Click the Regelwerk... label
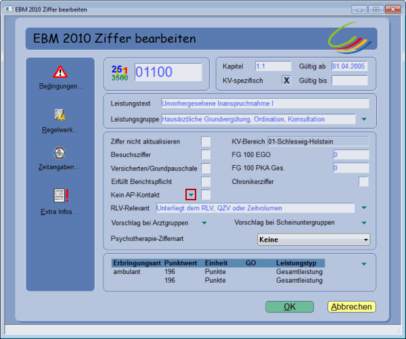Viewport: 406px width, 339px height. point(60,130)
